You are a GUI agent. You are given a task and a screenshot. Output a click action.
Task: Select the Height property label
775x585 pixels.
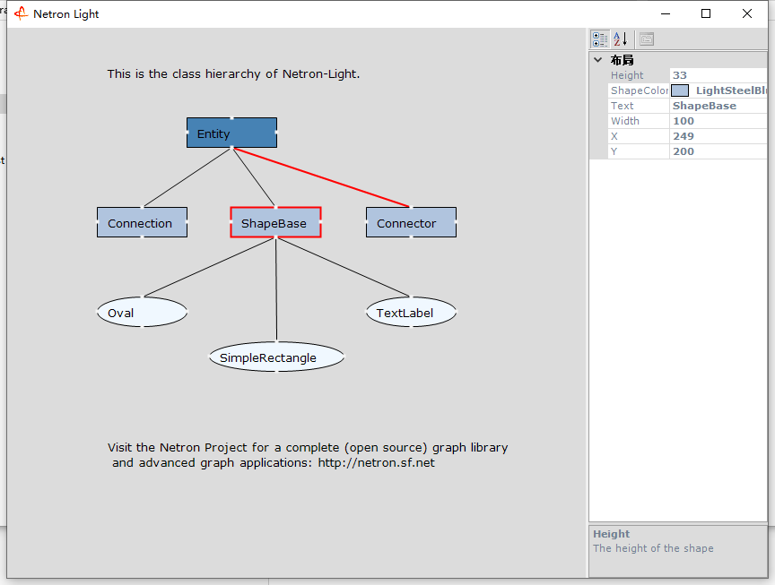pos(627,75)
